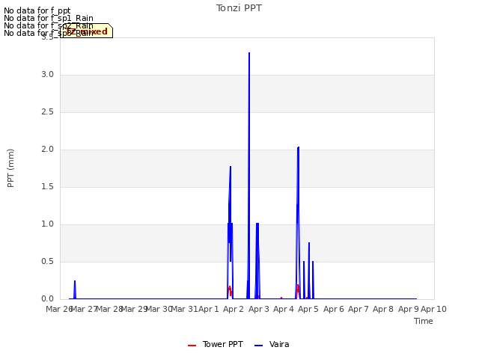Click the red Tower PPT legend swatch
This screenshot has width=479, height=359.
click(192, 346)
